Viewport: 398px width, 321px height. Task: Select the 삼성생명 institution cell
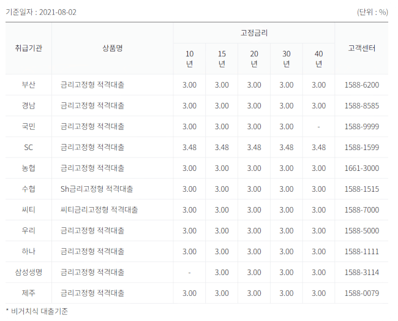(x=28, y=272)
